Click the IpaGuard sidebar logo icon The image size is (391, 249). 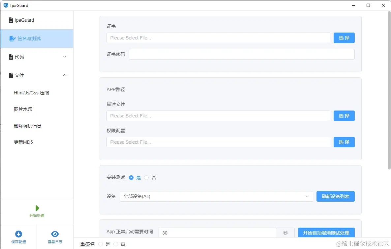click(10, 20)
